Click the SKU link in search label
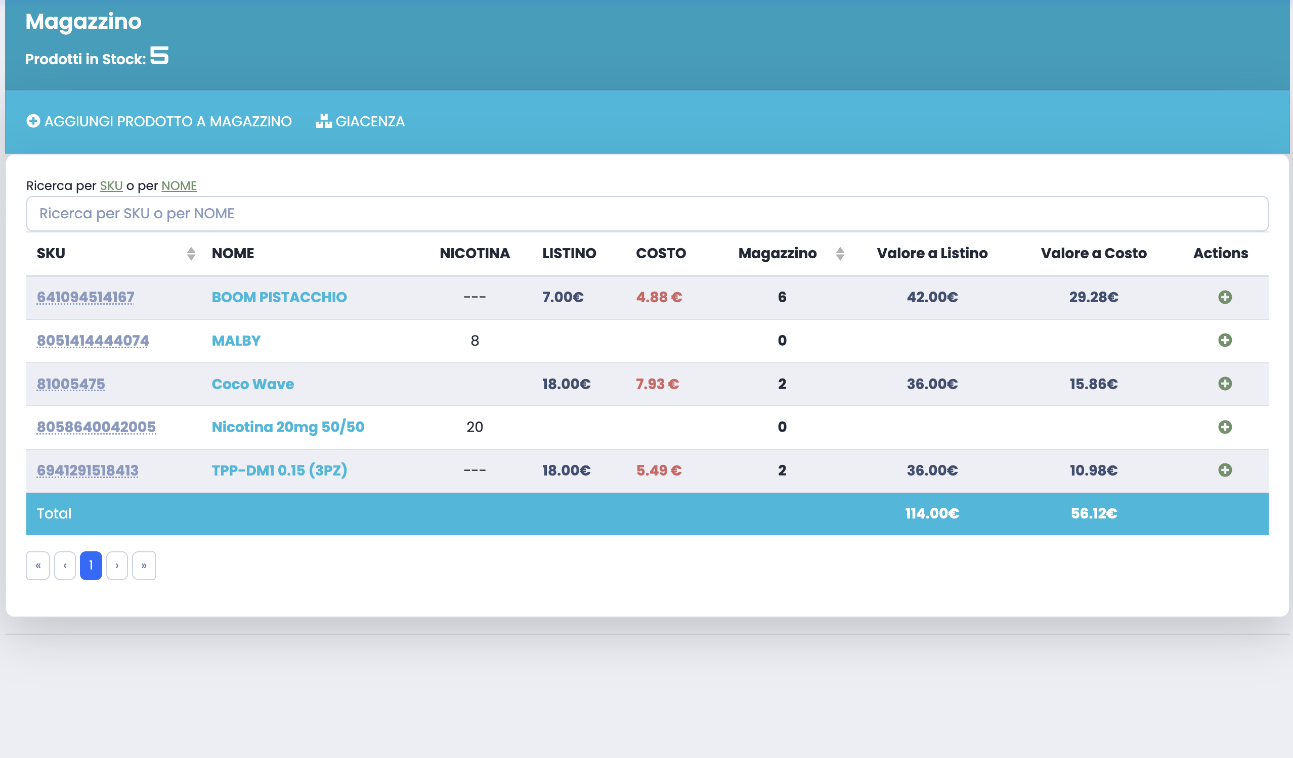Screen dimensions: 1293x758 [111, 185]
